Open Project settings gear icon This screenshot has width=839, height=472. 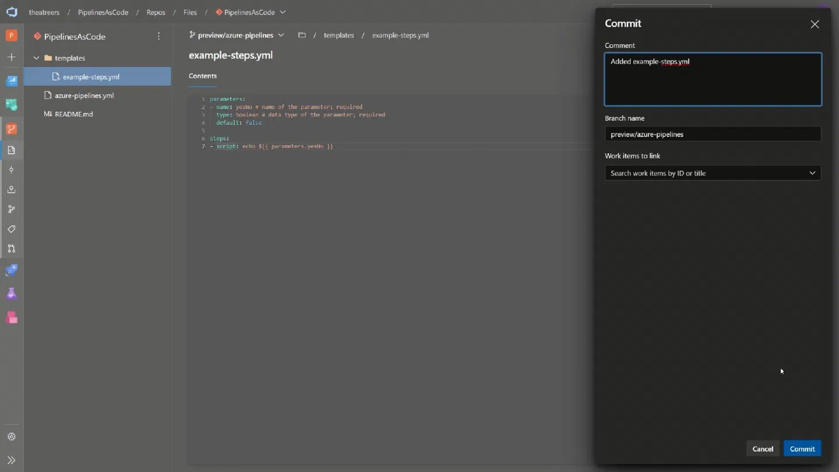point(11,436)
